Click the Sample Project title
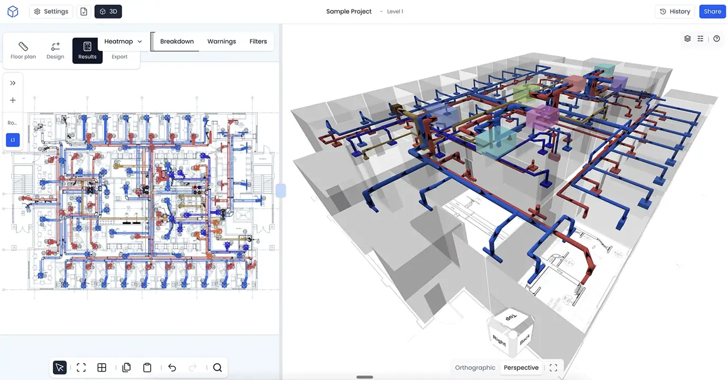728x380 pixels. click(x=349, y=12)
